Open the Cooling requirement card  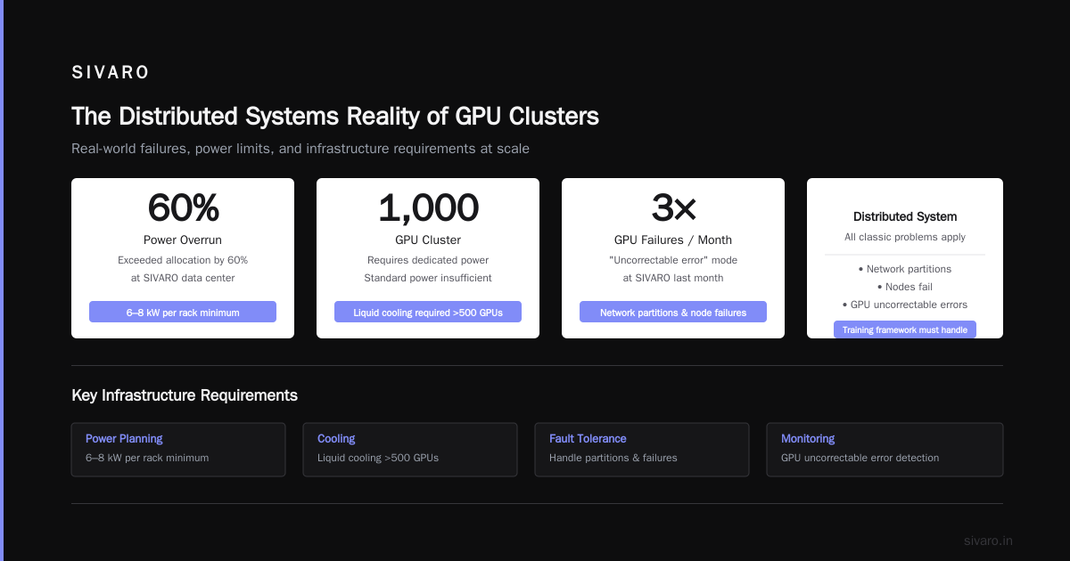(x=410, y=450)
